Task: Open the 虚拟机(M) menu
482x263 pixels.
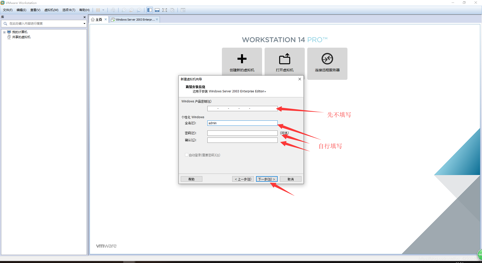Action: pos(51,10)
